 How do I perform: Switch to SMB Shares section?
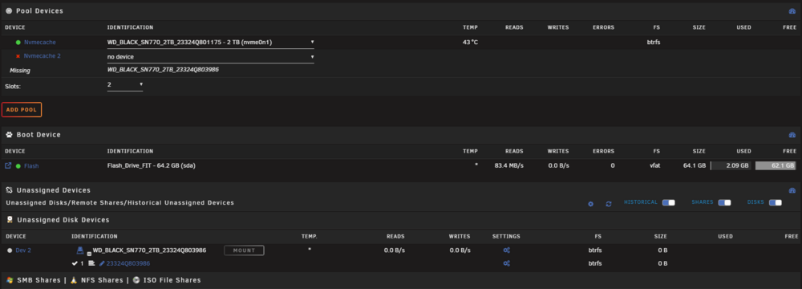tap(38, 280)
